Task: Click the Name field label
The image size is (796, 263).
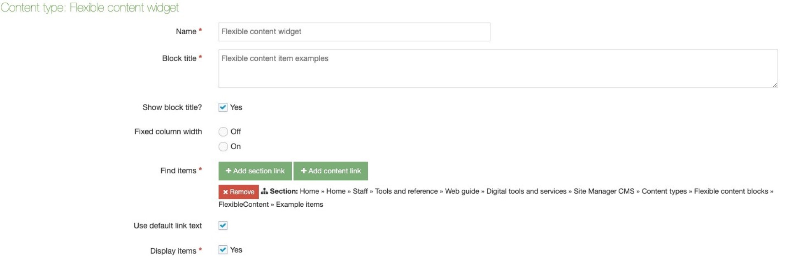Action: pos(186,32)
